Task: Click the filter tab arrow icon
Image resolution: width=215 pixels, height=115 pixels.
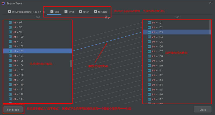Action: 80,11
